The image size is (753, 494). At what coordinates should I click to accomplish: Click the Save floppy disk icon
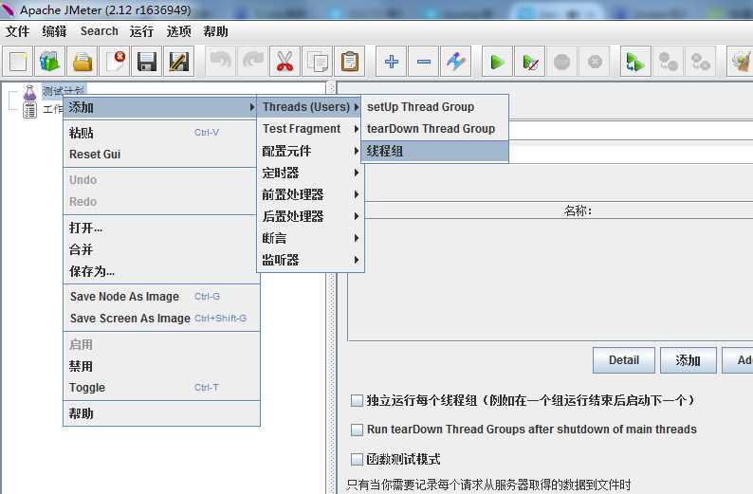[x=146, y=62]
